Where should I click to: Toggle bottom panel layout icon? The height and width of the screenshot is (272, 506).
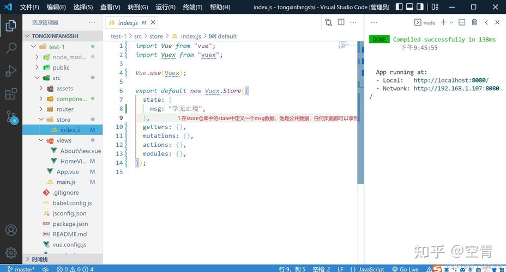point(409,7)
